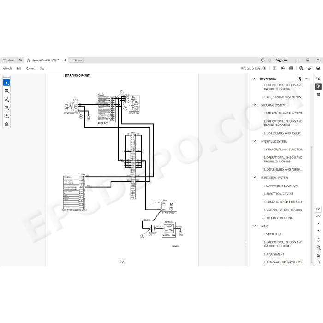Click the Save file icon
The image size is (323, 323).
click(275, 68)
